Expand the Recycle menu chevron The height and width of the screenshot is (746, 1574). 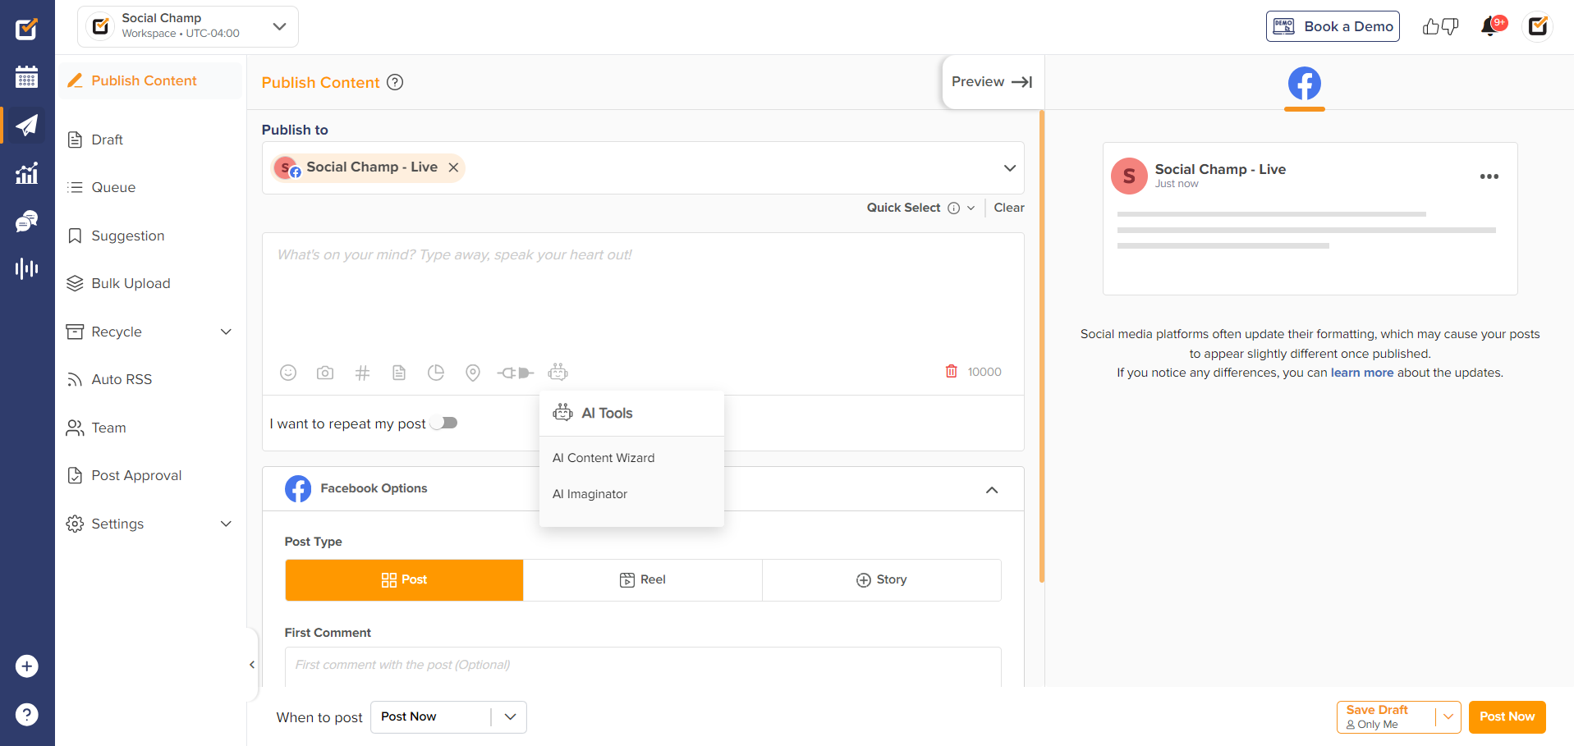pyautogui.click(x=226, y=332)
